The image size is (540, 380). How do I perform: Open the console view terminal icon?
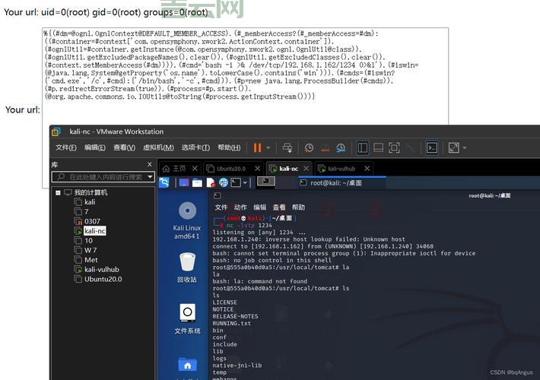coord(432,147)
